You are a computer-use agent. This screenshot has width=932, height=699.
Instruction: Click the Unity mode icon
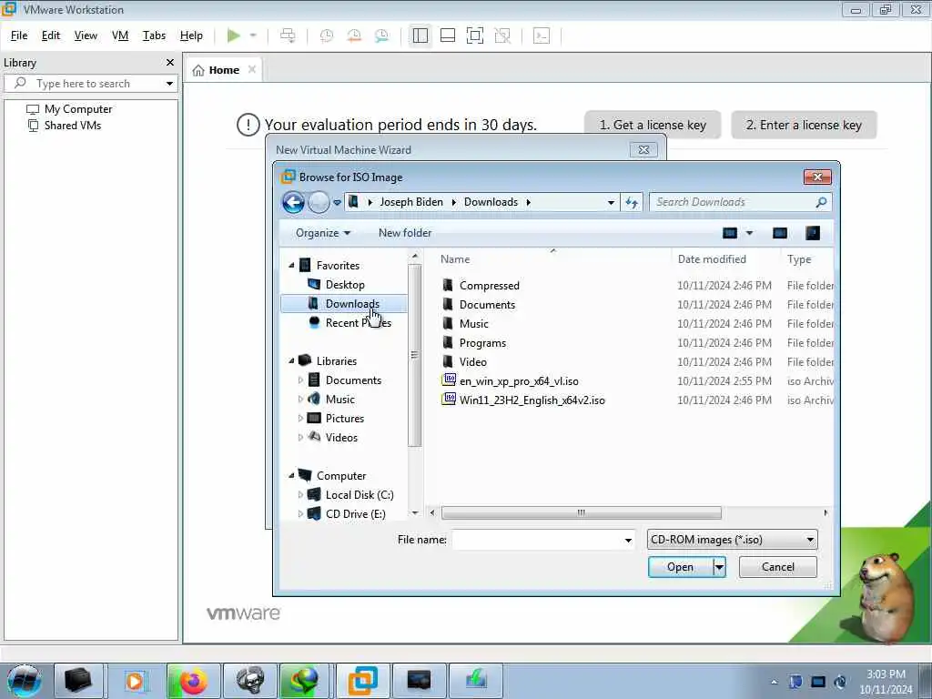point(502,35)
